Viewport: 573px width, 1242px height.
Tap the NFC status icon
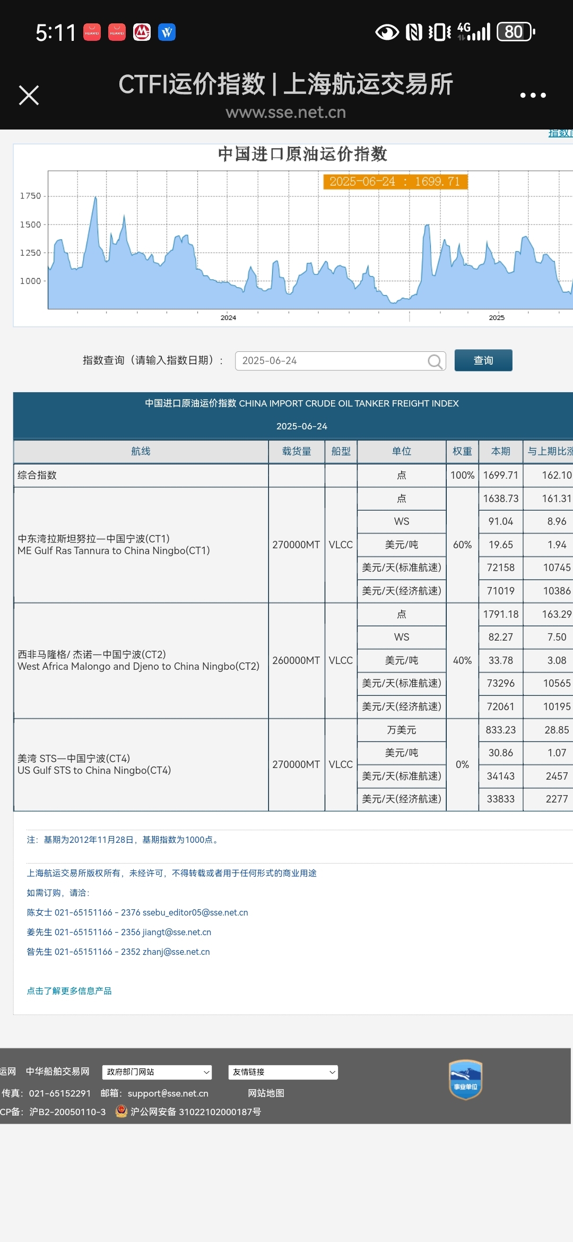[x=414, y=32]
